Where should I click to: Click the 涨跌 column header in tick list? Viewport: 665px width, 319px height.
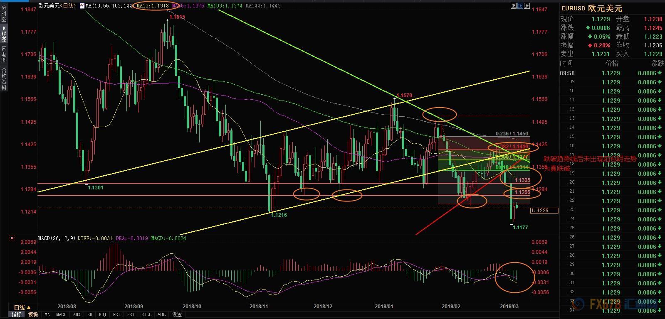tap(658, 64)
